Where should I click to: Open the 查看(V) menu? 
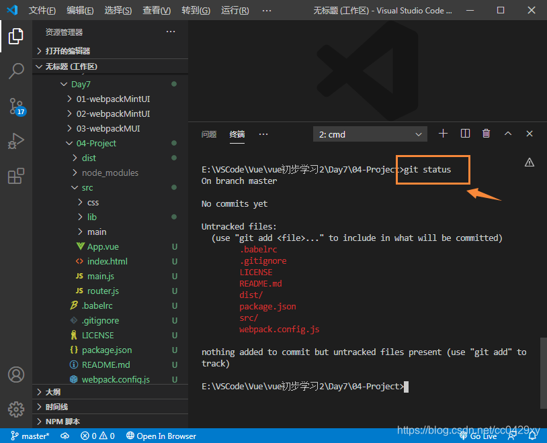point(157,11)
